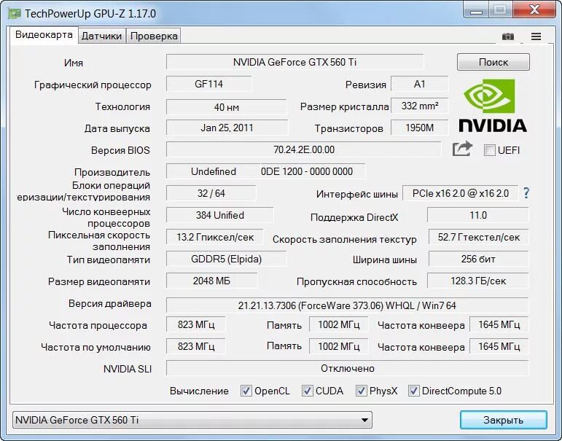Click the 128.3 ГБ/сек bandwidth value

[478, 281]
